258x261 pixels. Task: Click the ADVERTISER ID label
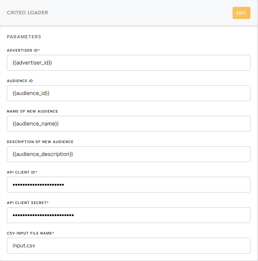(x=22, y=51)
